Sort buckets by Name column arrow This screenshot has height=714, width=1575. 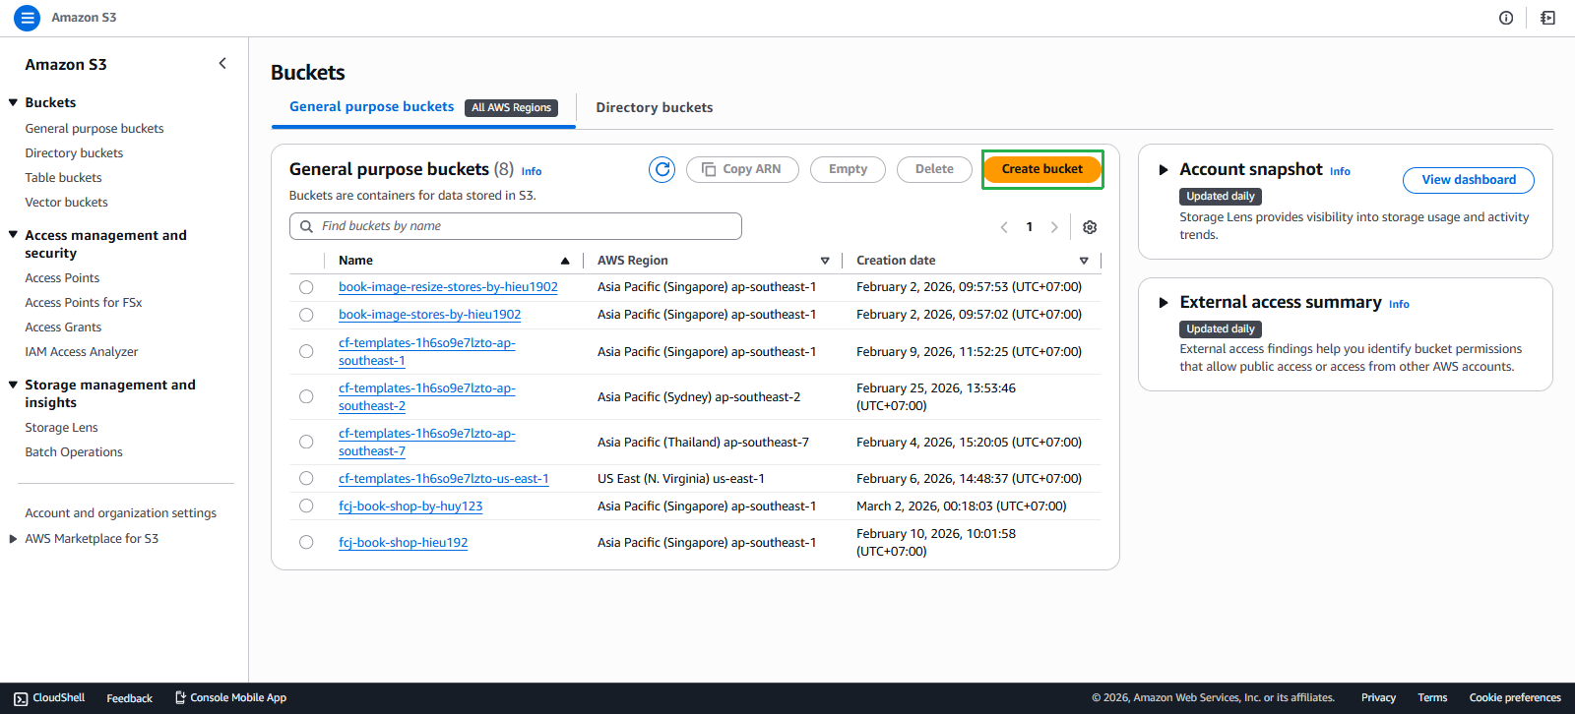(x=565, y=261)
